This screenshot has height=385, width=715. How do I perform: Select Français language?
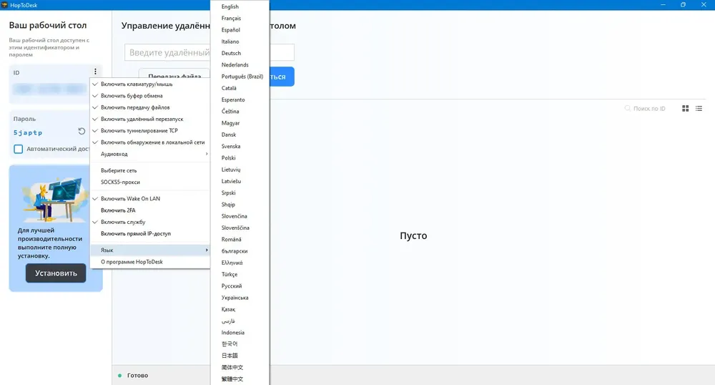tap(240, 18)
